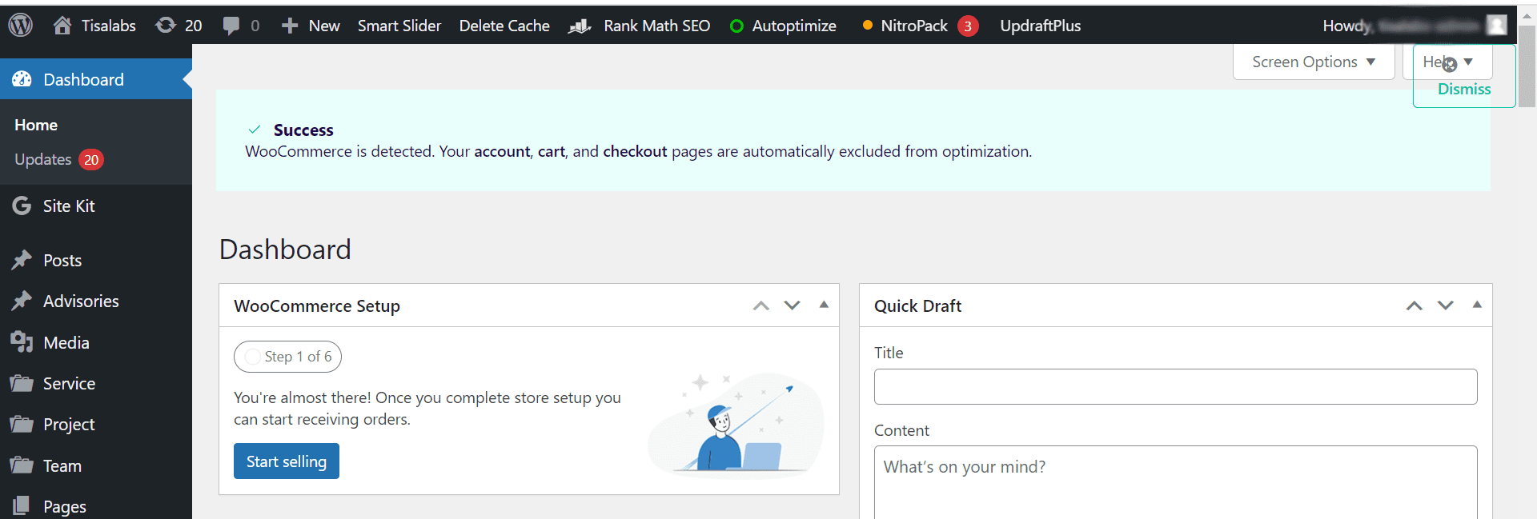Collapse the WooCommerce Setup panel
Viewport: 1537px width, 519px height.
824,305
